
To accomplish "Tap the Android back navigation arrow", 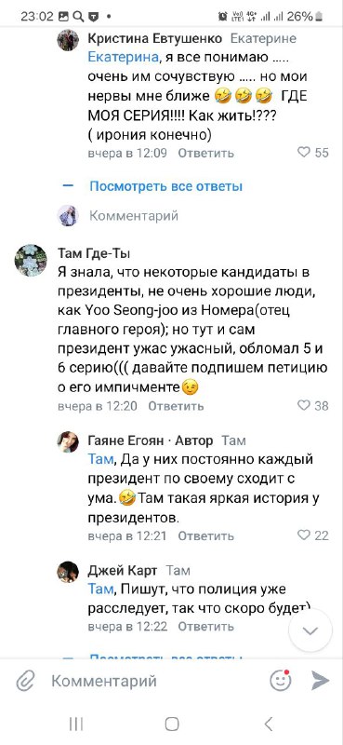I will (268, 725).
